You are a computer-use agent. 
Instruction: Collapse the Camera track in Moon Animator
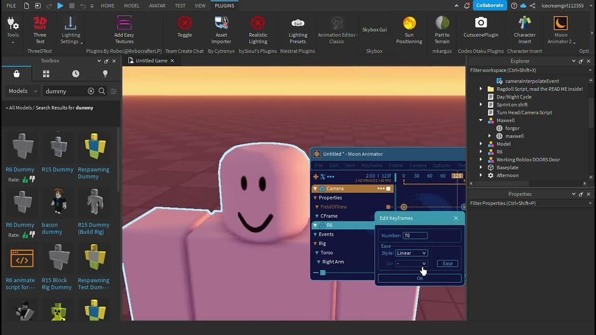(x=315, y=188)
